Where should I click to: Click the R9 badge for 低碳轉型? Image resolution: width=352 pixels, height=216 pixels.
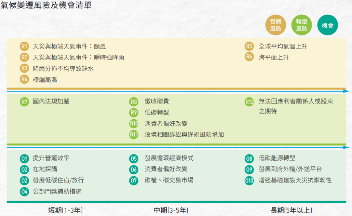[134, 112]
